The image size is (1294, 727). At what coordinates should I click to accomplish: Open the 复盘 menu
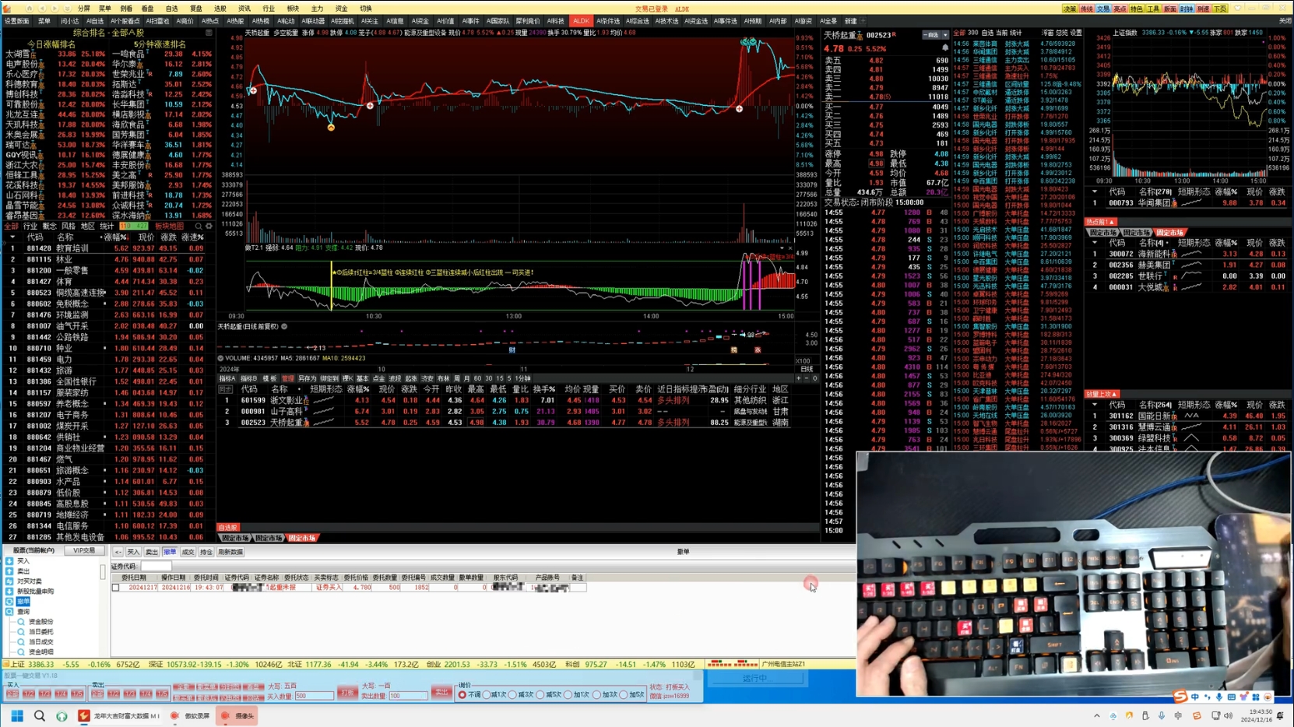[195, 9]
